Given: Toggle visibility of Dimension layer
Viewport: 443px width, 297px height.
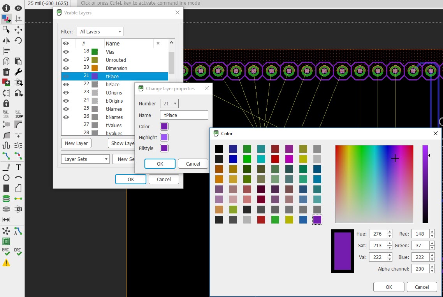Looking at the screenshot, I should coord(66,68).
